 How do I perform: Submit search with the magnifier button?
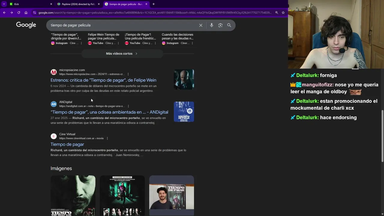coord(229,25)
